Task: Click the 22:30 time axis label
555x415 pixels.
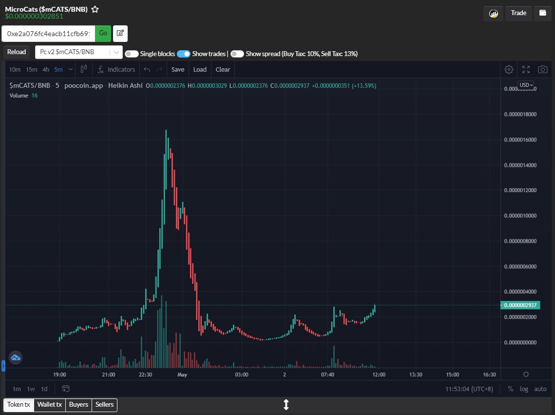Action: pyautogui.click(x=145, y=375)
